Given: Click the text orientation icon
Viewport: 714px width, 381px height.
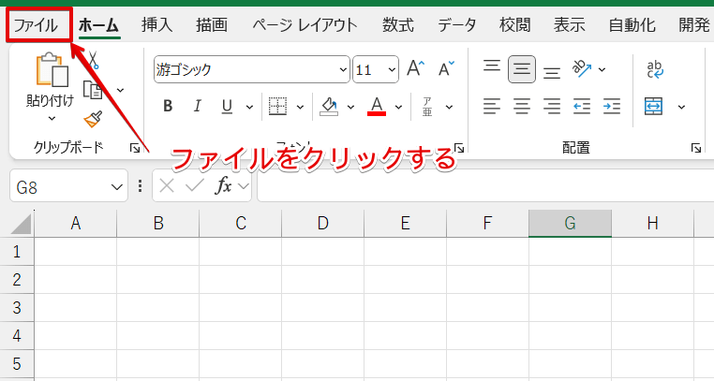Looking at the screenshot, I should pyautogui.click(x=583, y=69).
